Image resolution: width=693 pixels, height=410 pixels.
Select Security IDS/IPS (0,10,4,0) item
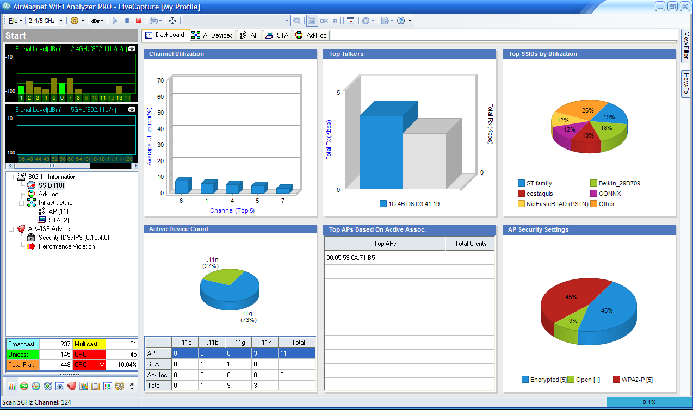[73, 238]
